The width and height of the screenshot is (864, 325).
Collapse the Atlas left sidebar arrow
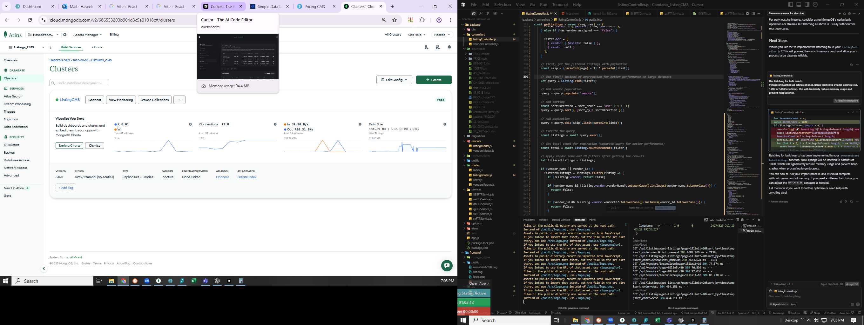tap(44, 269)
